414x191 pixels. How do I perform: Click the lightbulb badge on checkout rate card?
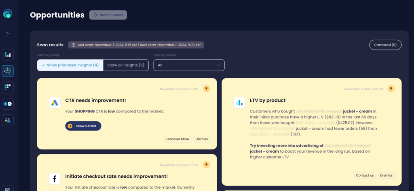(x=206, y=165)
